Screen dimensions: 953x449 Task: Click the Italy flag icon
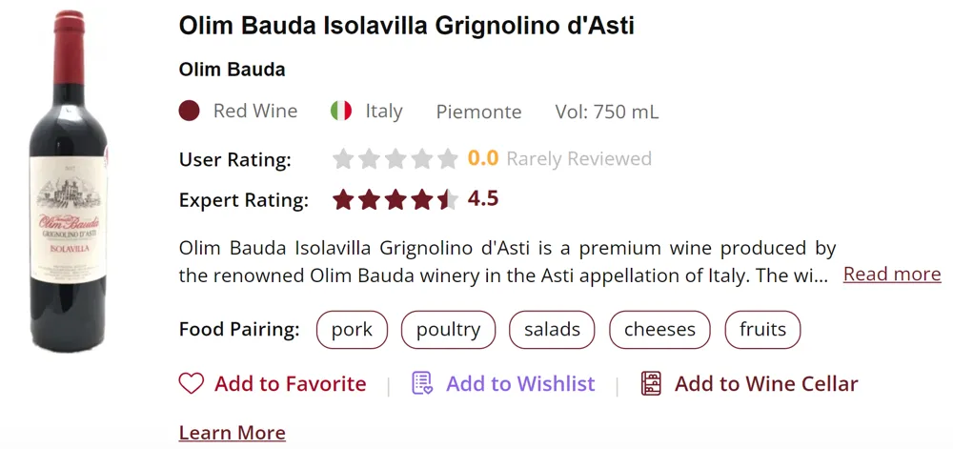[x=341, y=112]
